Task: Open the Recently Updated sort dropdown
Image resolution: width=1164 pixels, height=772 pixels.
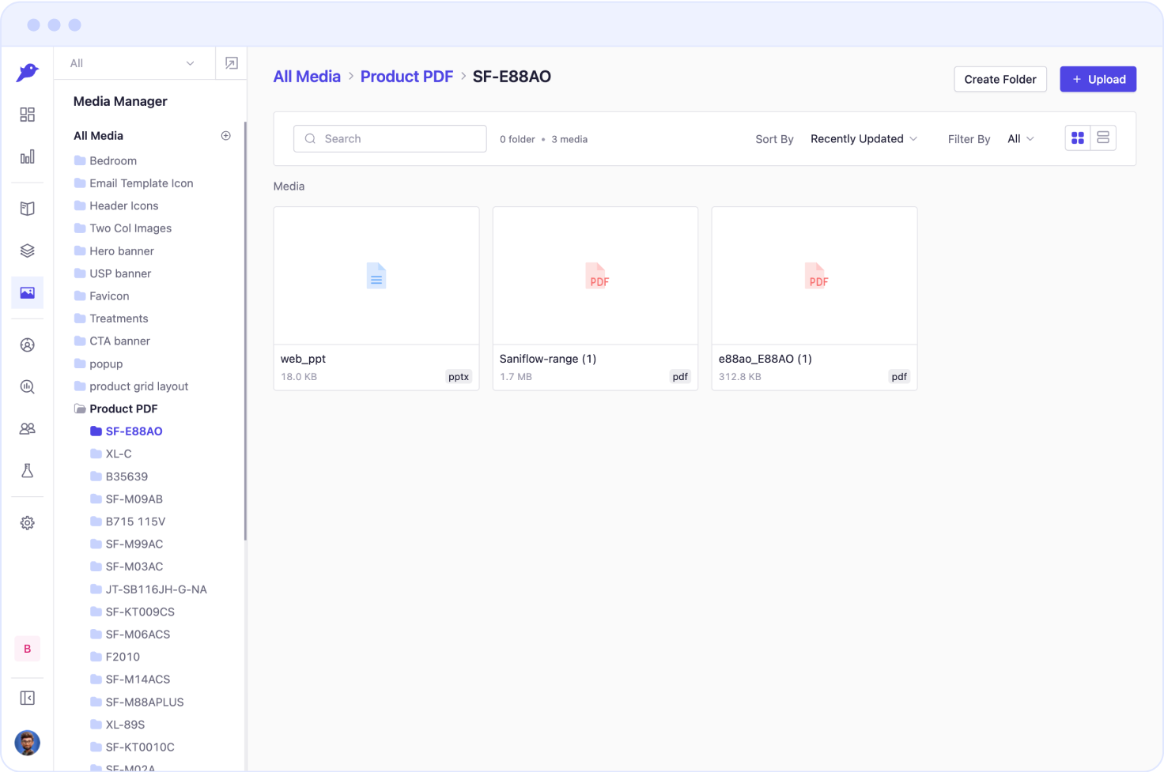Action: tap(864, 139)
